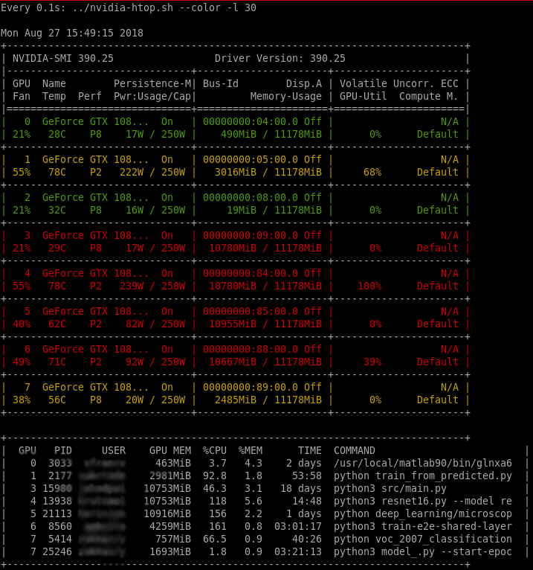Click 'Driver Version: 390.25' text

pos(280,58)
